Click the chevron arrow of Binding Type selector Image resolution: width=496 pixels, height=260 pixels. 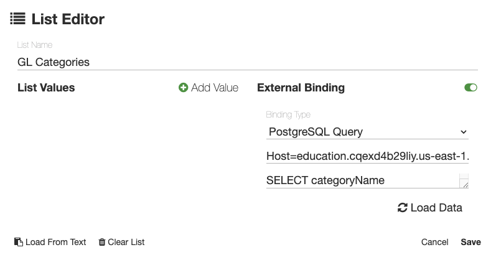click(462, 132)
